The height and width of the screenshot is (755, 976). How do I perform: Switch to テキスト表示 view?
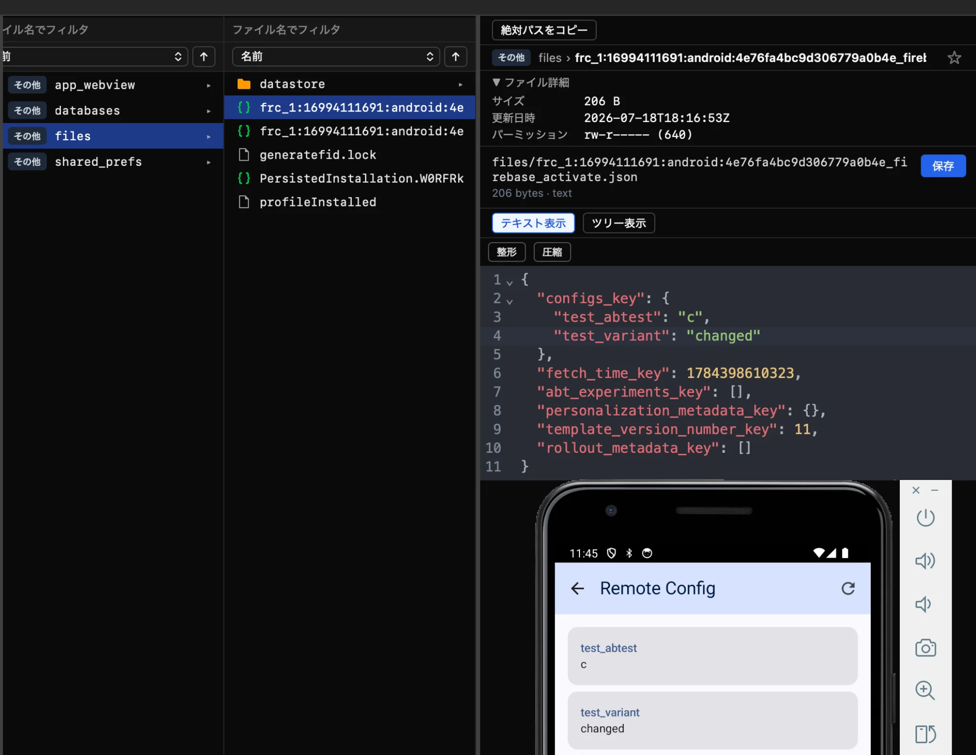[533, 223]
